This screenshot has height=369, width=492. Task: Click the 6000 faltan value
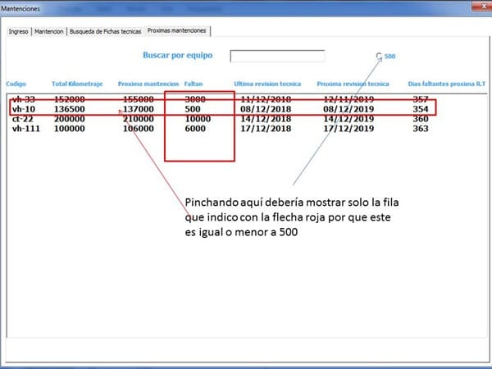(195, 129)
